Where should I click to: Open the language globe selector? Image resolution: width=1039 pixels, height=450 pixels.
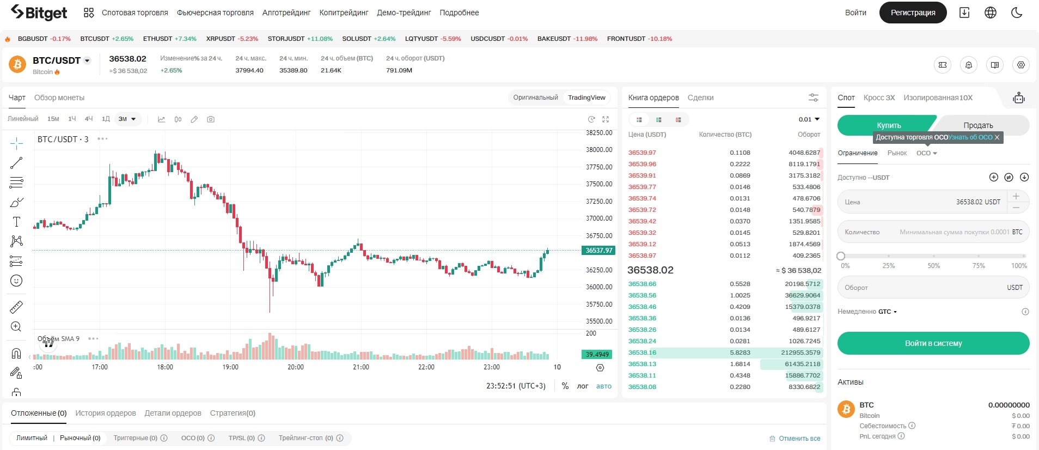(991, 13)
